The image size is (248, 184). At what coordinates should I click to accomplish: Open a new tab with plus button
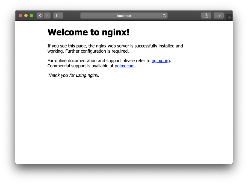[229, 17]
